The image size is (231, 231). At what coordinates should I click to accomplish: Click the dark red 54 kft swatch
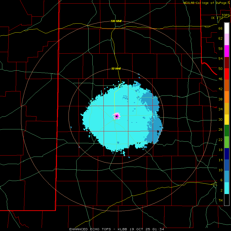click(x=227, y=62)
